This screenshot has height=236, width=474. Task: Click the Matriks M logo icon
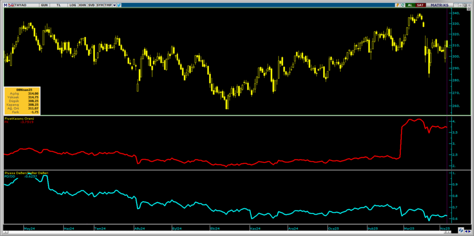click(4, 5)
